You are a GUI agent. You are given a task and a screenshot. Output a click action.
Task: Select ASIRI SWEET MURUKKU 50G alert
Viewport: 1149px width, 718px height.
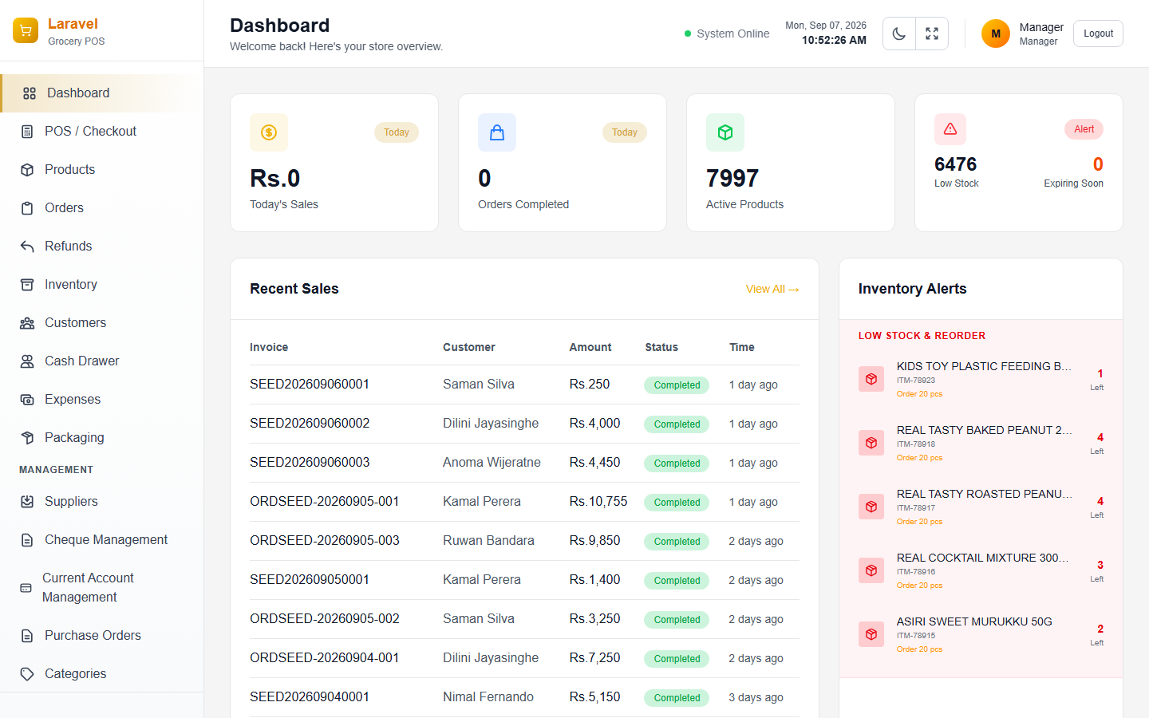pos(981,634)
